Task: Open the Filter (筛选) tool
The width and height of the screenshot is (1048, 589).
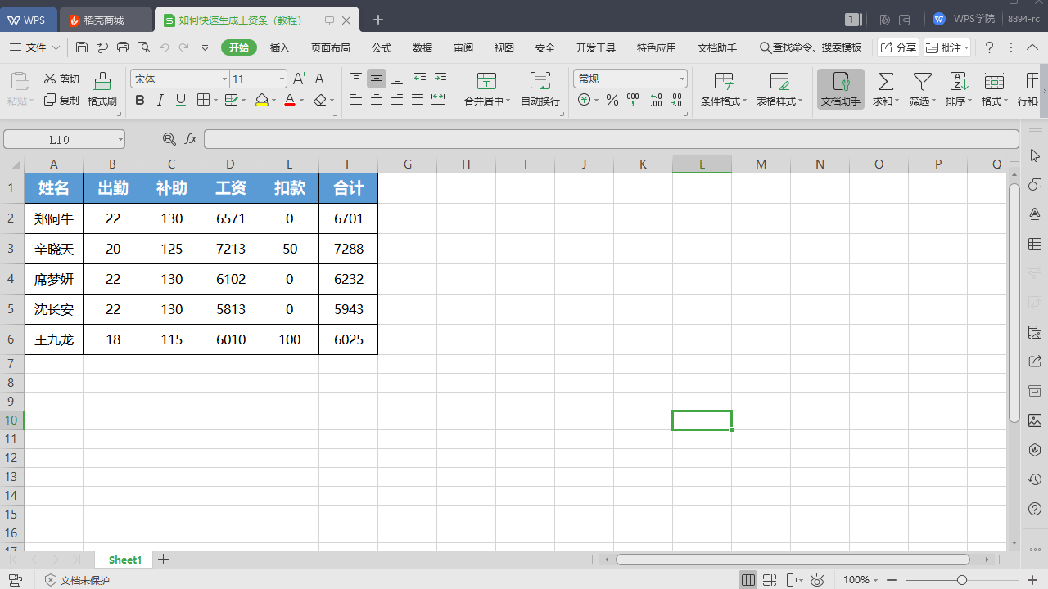Action: point(923,82)
